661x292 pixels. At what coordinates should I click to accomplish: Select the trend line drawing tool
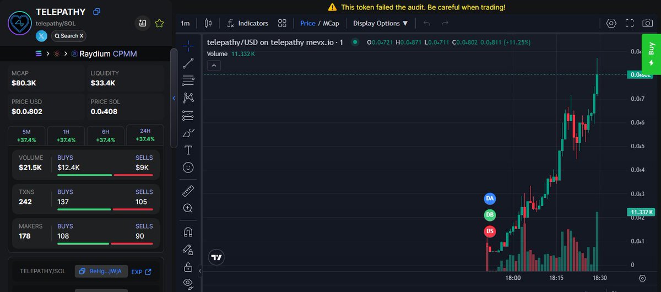pyautogui.click(x=188, y=63)
